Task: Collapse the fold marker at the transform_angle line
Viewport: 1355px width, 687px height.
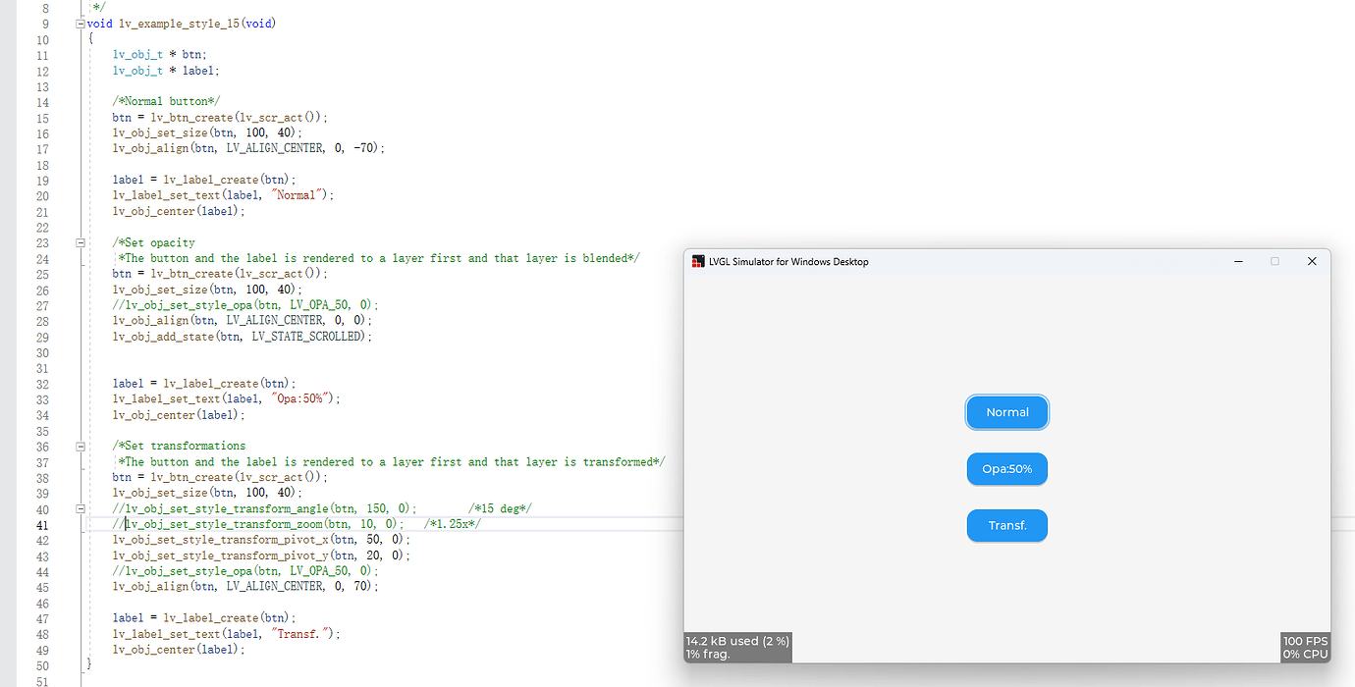Action: [x=79, y=508]
